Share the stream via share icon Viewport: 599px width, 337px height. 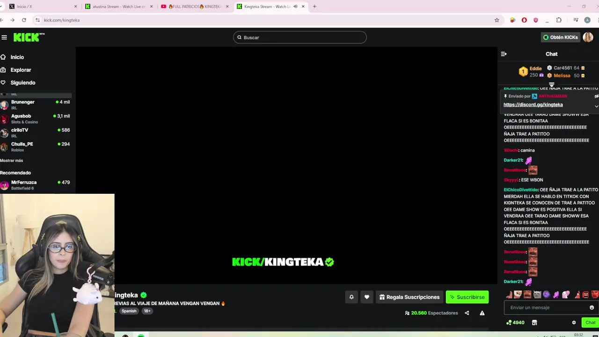[x=467, y=313]
